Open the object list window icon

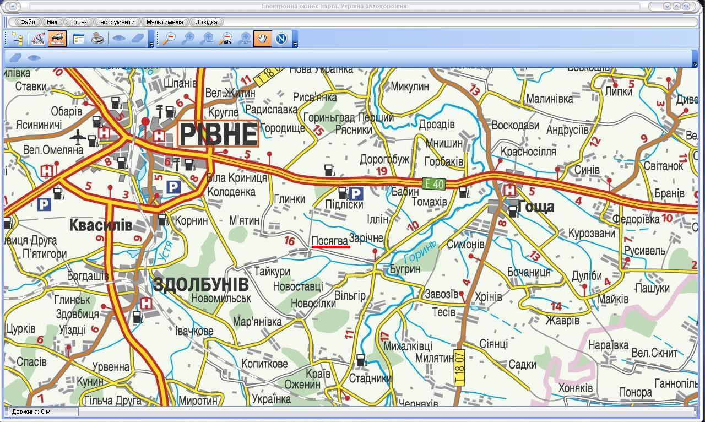click(x=79, y=39)
